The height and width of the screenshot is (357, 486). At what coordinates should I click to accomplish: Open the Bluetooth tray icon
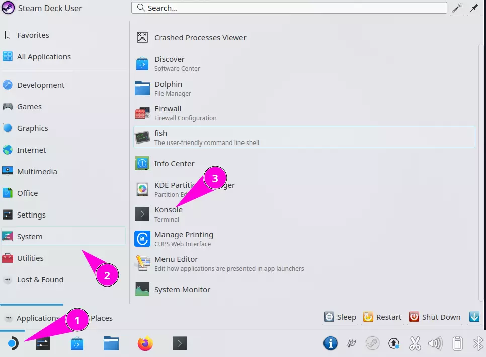click(x=478, y=343)
